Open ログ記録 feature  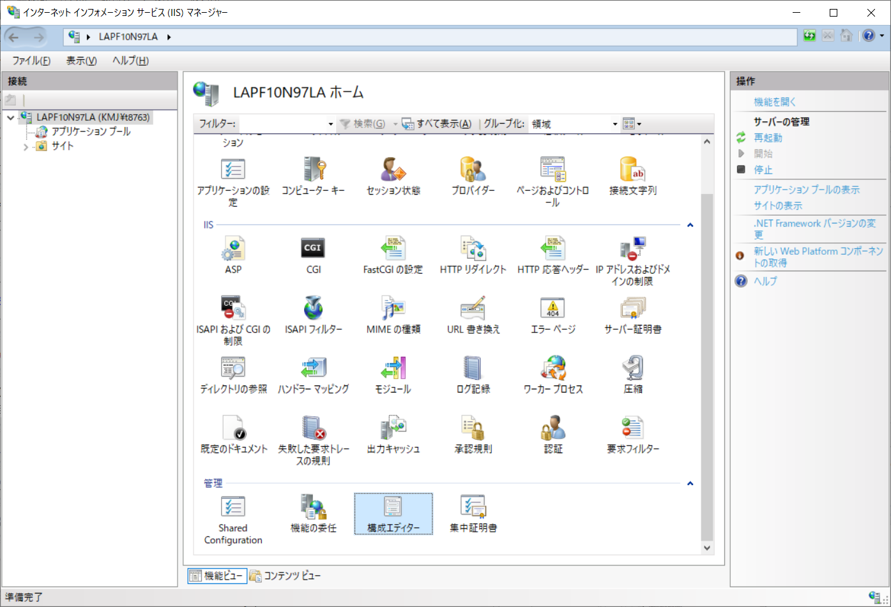(x=473, y=375)
